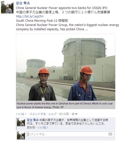The image size is (121, 143).
Task: Click commenter's avatar in the comment
Action: point(21,122)
